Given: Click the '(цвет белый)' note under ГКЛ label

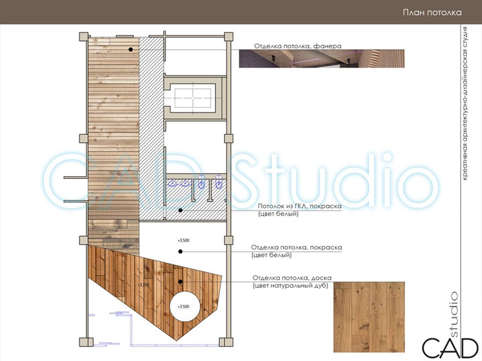Looking at the screenshot, I should 278,214.
